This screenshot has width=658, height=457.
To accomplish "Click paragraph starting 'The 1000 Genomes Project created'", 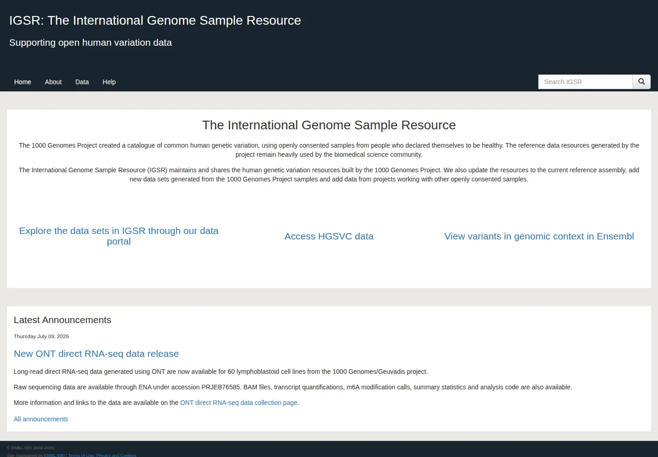I will click(329, 150).
